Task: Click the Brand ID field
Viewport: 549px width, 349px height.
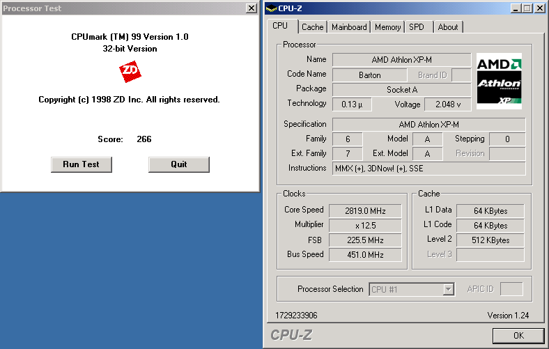Action: pyautogui.click(x=461, y=75)
